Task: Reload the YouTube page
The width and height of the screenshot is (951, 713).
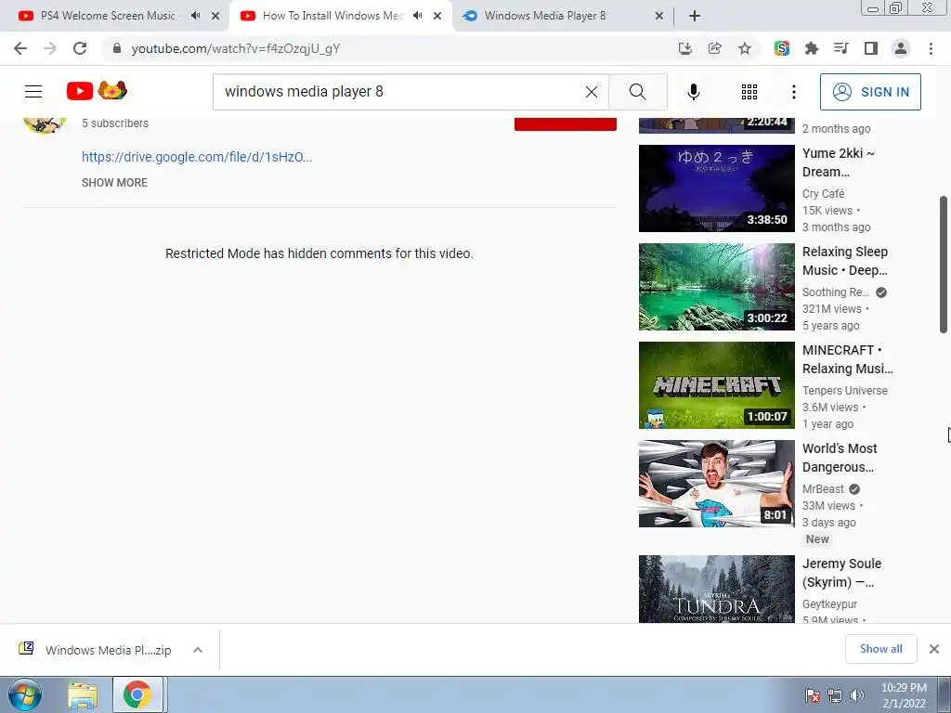Action: pos(80,48)
